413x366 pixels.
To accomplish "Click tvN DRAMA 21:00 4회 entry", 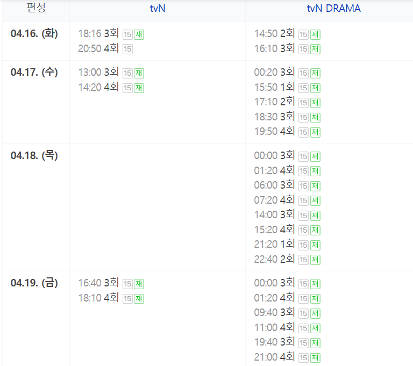I will click(x=274, y=357).
